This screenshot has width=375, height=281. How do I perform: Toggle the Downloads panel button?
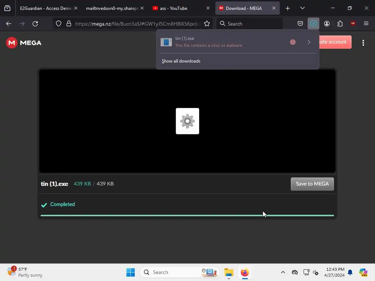click(313, 24)
